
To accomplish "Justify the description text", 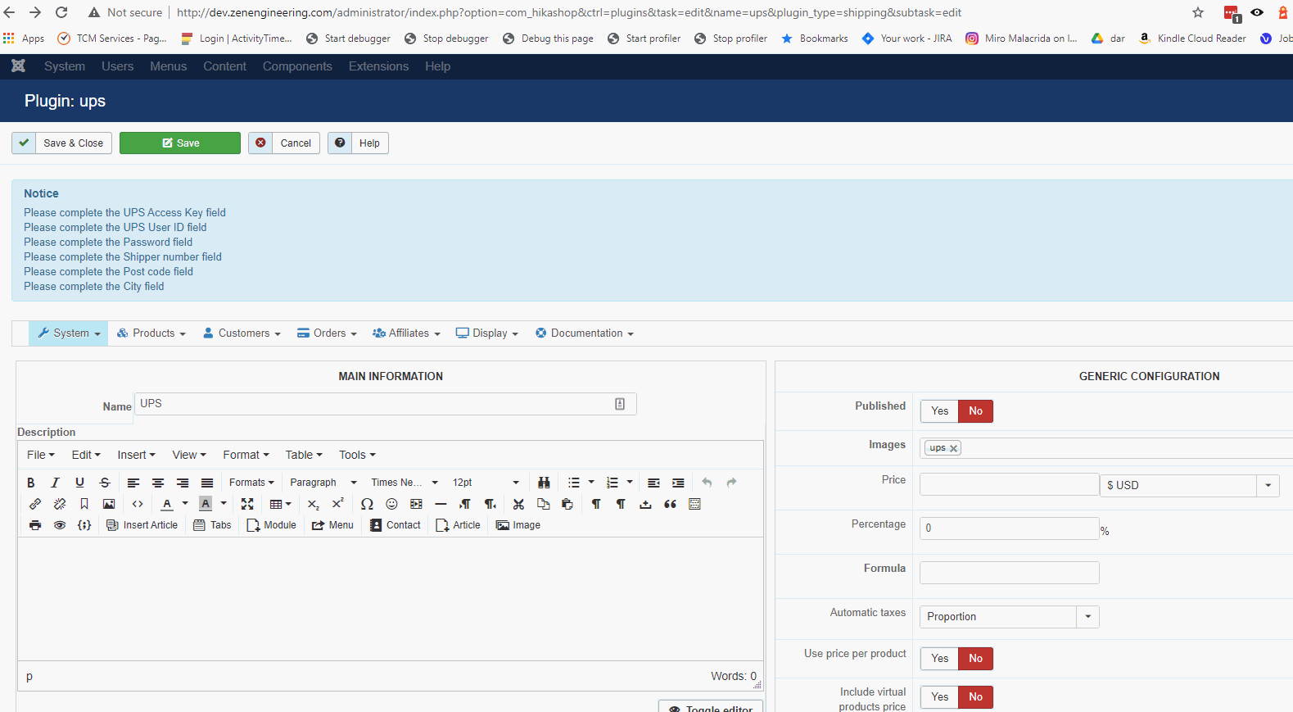I will tap(207, 483).
